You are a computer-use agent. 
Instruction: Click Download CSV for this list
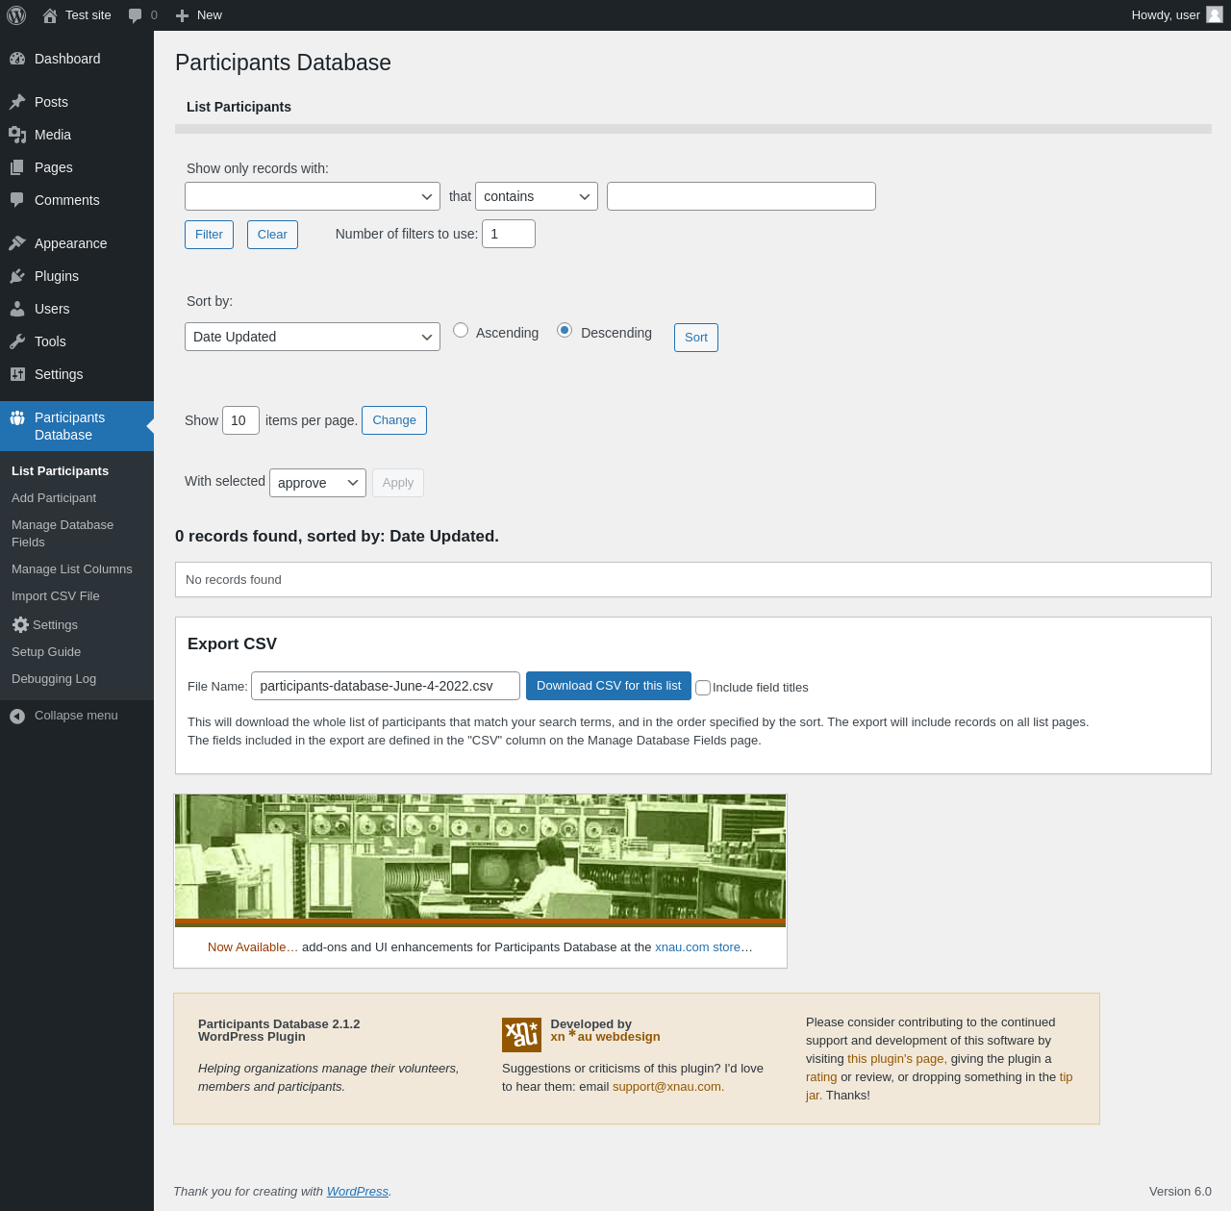609,686
